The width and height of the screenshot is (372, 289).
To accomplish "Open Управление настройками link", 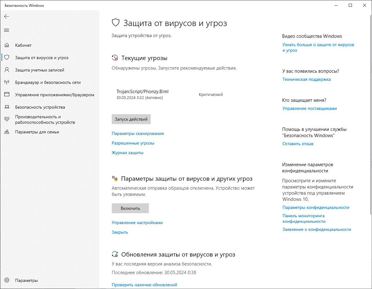I will click(137, 222).
